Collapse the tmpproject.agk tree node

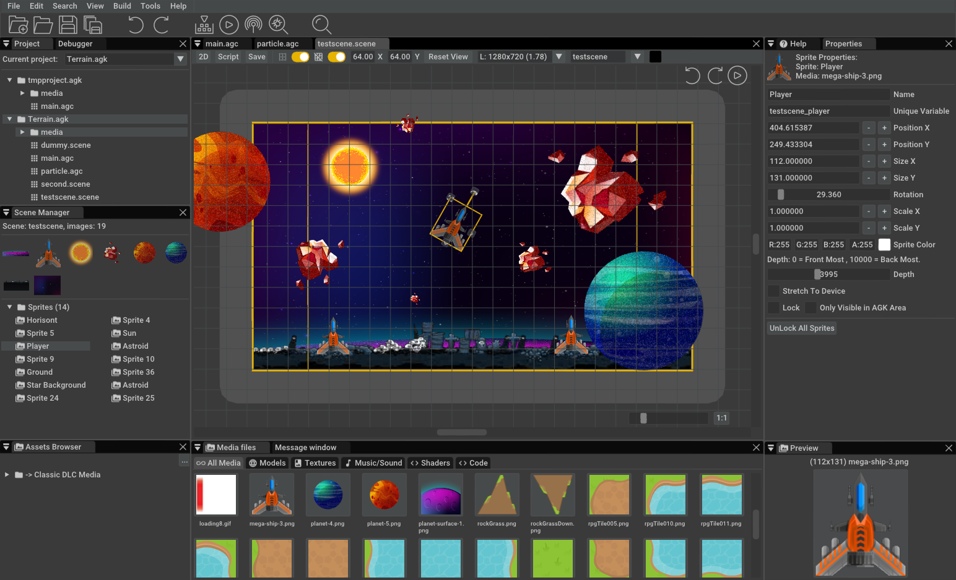10,80
